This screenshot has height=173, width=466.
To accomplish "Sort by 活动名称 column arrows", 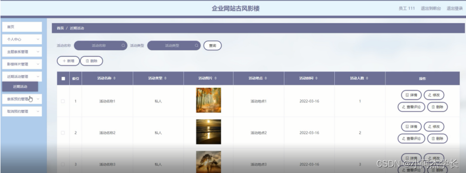I will (x=114, y=78).
